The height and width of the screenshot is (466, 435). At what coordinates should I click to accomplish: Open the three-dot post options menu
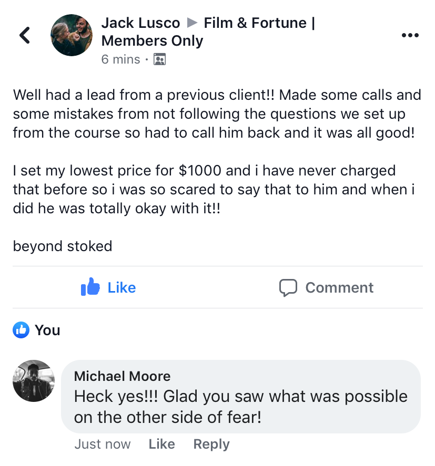coord(410,35)
